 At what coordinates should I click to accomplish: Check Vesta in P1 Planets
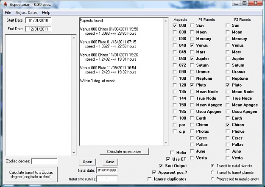(x=192, y=158)
